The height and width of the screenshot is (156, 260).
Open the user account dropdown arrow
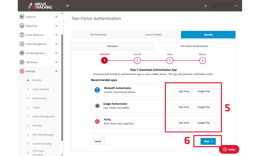pyautogui.click(x=236, y=6)
